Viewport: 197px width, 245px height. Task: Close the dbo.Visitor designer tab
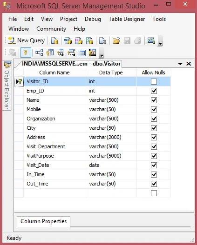point(189,64)
